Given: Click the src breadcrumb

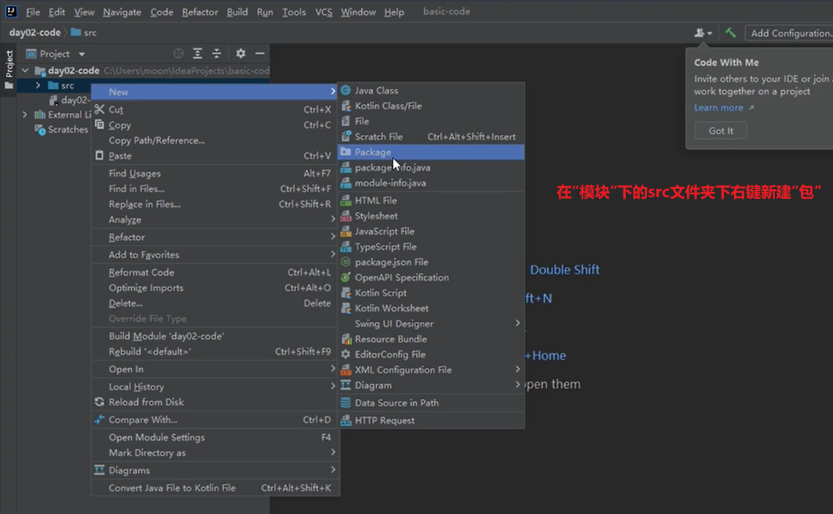Looking at the screenshot, I should click(x=84, y=32).
